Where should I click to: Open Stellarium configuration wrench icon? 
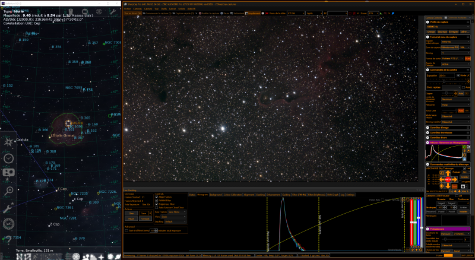[x=8, y=208]
